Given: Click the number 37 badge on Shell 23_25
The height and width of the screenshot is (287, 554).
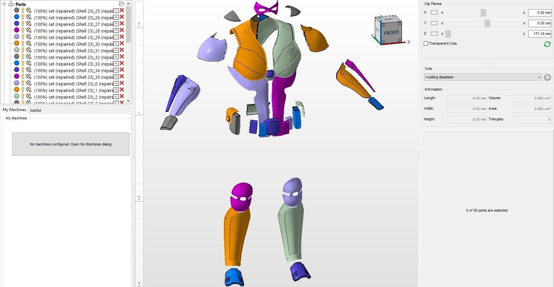Looking at the screenshot, I should point(116,11).
